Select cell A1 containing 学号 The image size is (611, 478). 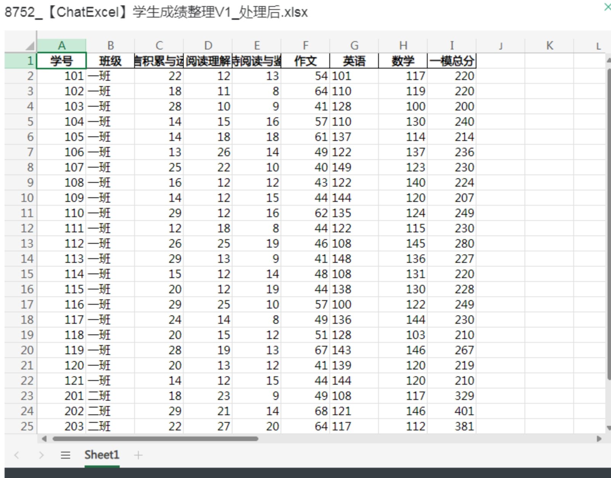[61, 61]
